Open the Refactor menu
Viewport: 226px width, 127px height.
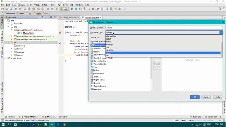pyautogui.click(x=46, y=5)
